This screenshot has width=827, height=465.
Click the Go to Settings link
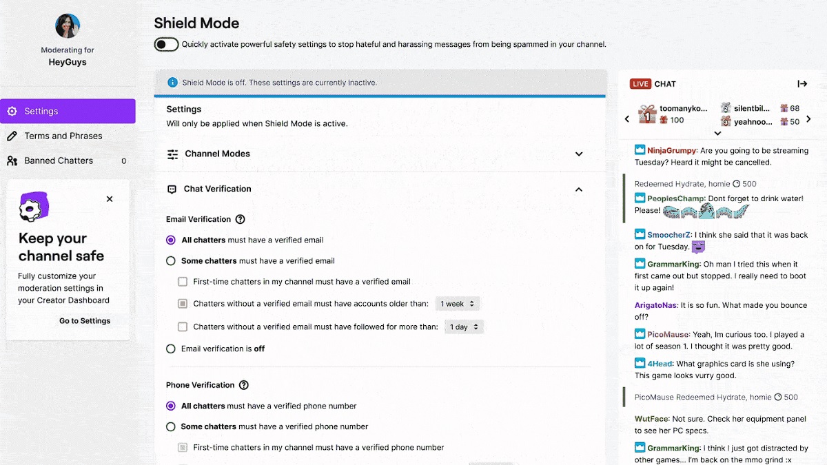84,320
